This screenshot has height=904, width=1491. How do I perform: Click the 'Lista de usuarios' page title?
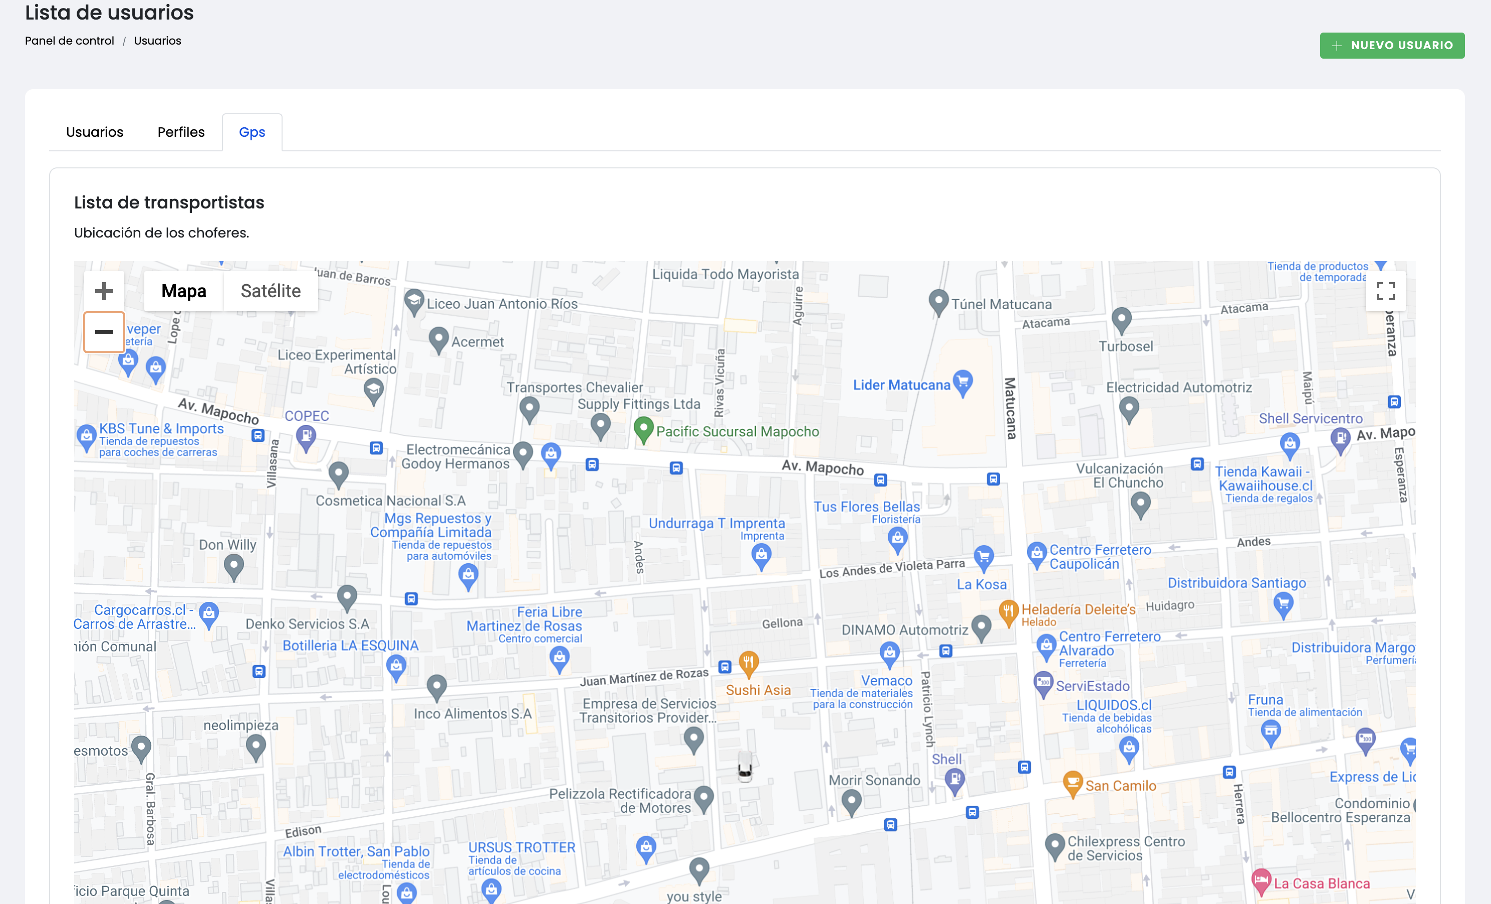tap(110, 12)
